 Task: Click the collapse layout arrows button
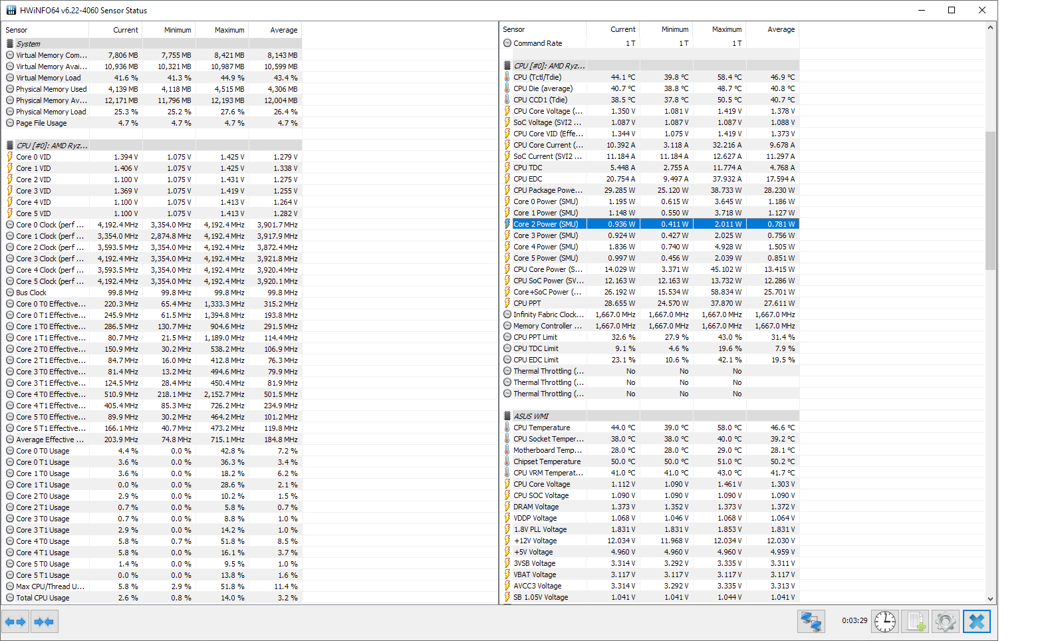[44, 622]
